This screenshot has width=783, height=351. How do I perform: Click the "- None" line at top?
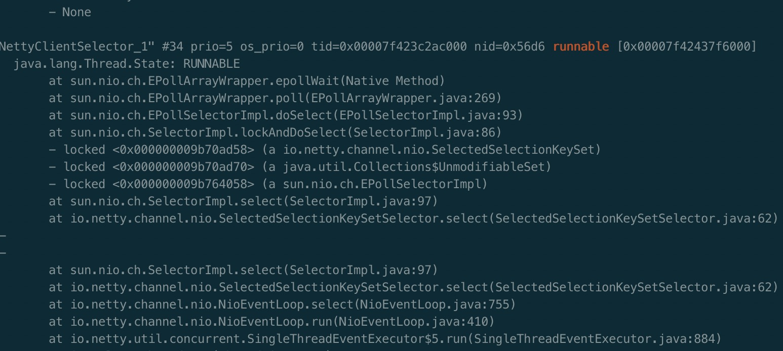[x=70, y=12]
